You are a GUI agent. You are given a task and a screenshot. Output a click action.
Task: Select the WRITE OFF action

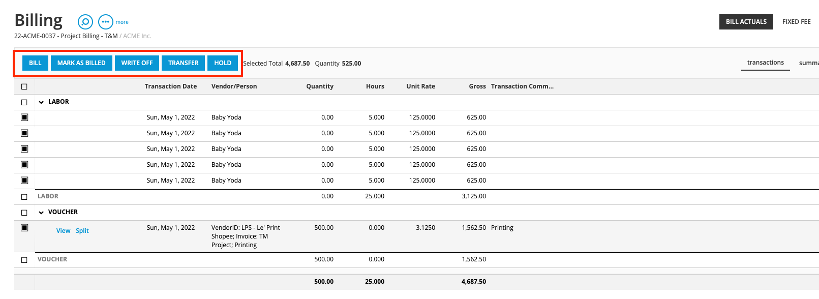(137, 63)
